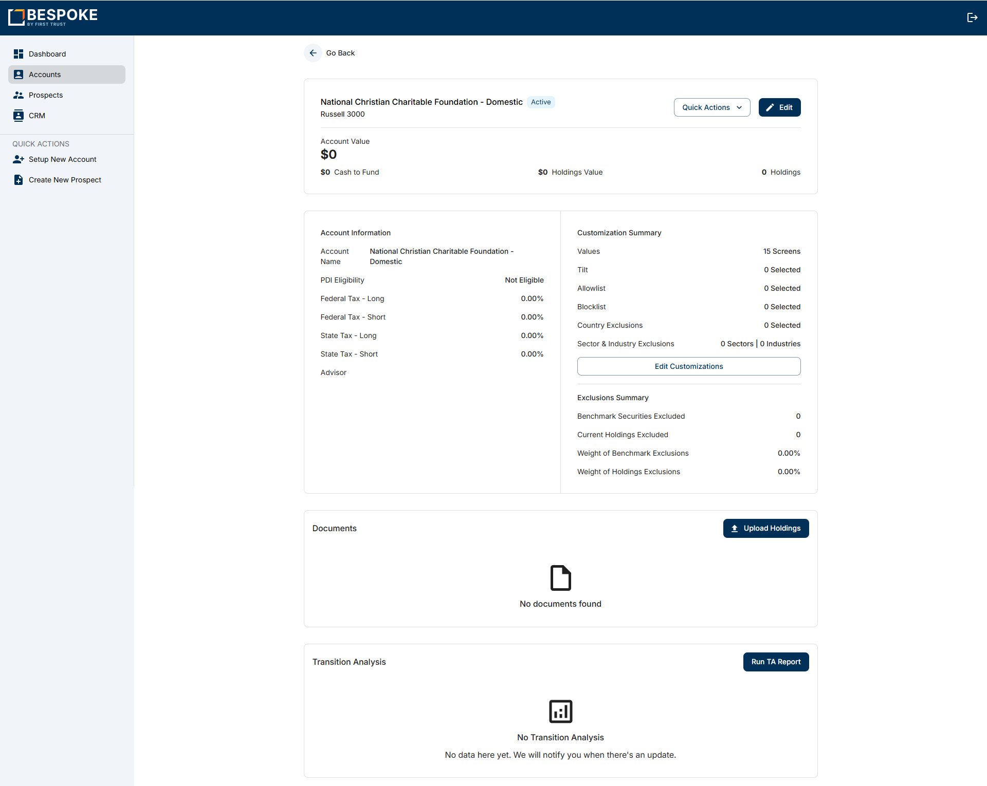
Task: Click the logout icon in header
Action: tap(972, 17)
